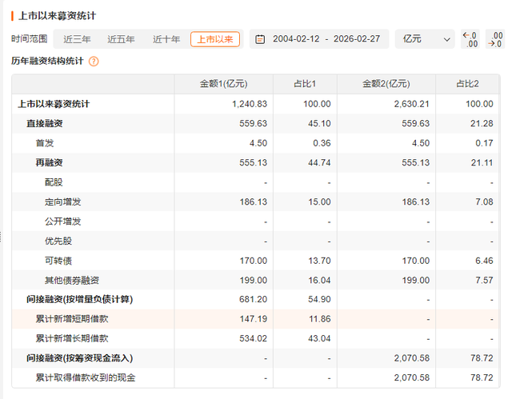Screen dimensions: 512x399
Task: Click the calendar icon in date range
Action: [x=259, y=39]
